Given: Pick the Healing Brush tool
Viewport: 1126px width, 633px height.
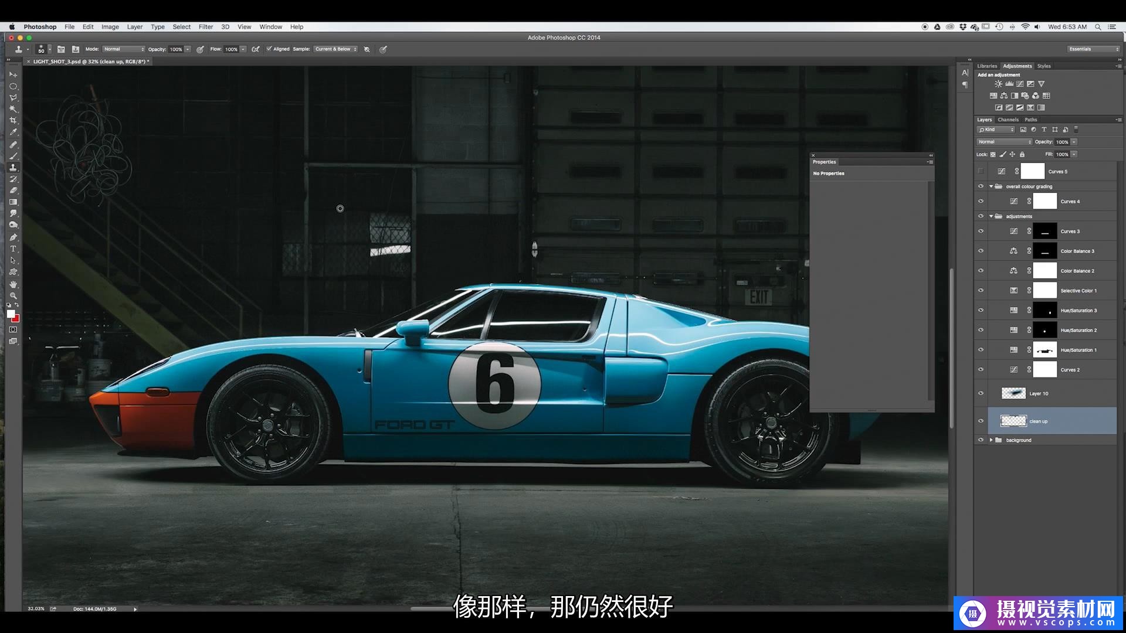Looking at the screenshot, I should pos(13,144).
